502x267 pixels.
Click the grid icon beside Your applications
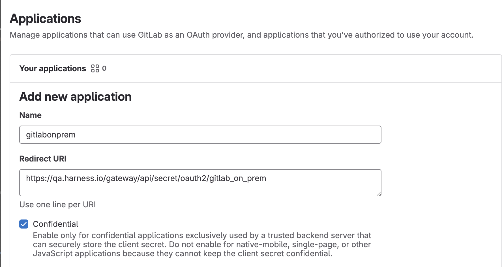95,68
